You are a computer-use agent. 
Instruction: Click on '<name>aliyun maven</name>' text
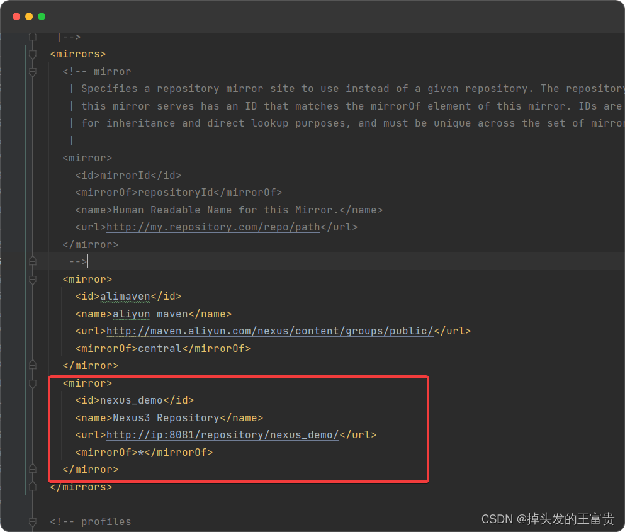tap(154, 314)
